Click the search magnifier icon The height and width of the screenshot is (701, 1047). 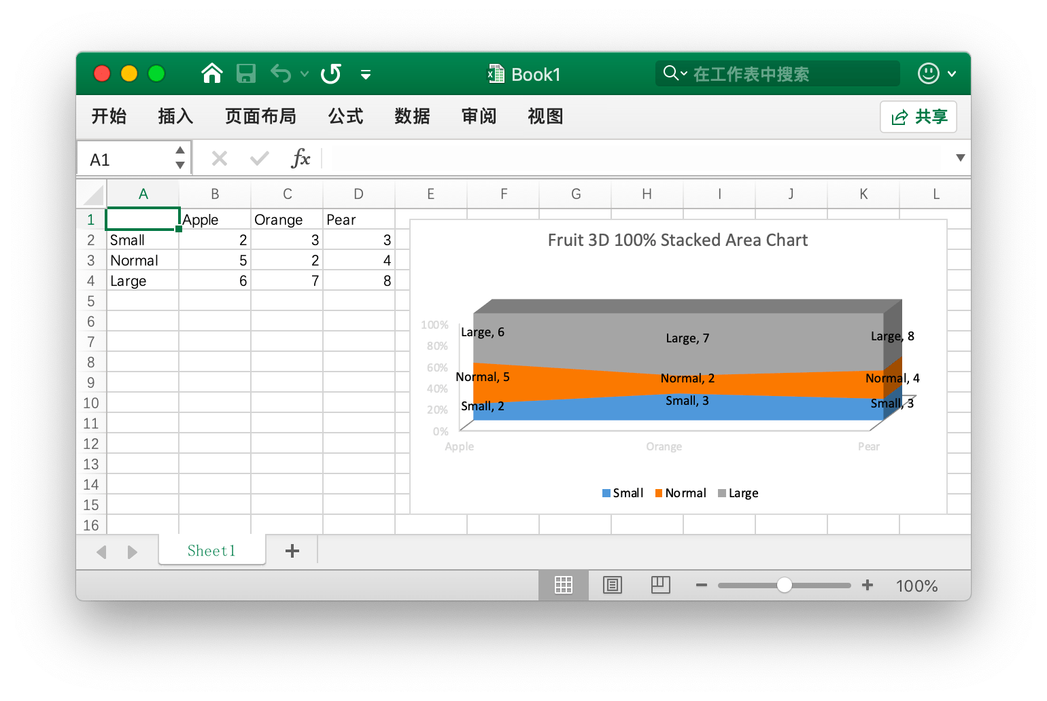(x=671, y=73)
